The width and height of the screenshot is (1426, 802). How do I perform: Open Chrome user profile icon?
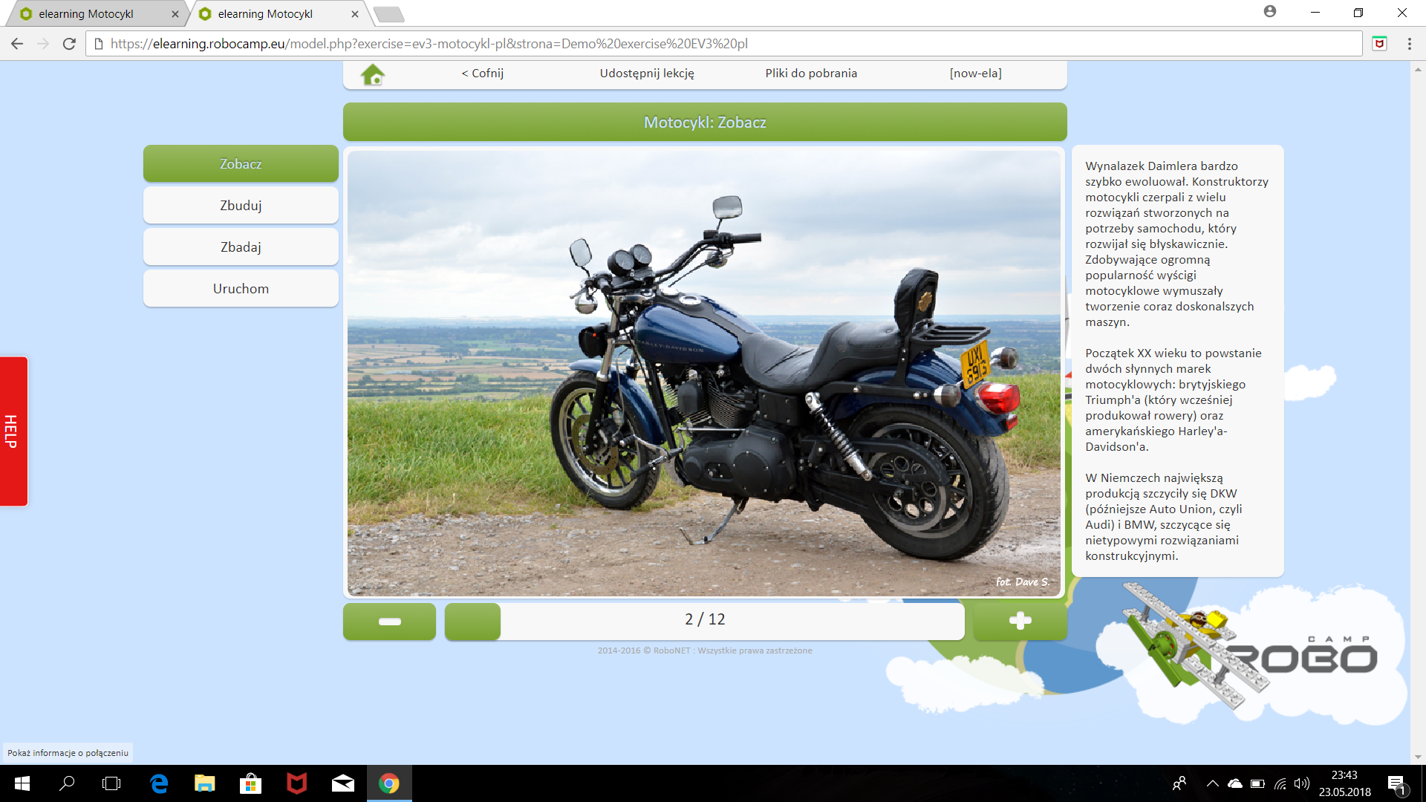click(x=1270, y=12)
